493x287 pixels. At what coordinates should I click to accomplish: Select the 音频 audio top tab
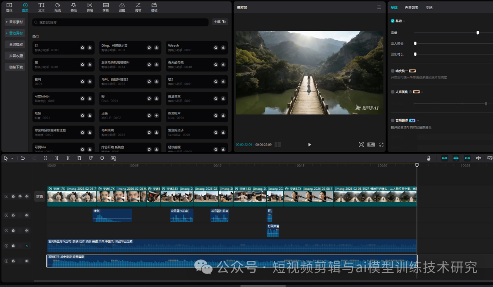25,7
